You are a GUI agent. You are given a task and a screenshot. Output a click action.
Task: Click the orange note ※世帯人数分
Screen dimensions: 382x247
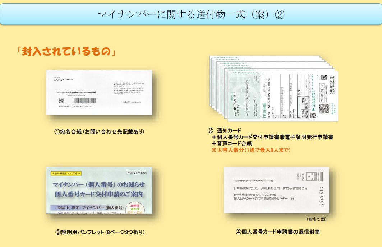250,150
